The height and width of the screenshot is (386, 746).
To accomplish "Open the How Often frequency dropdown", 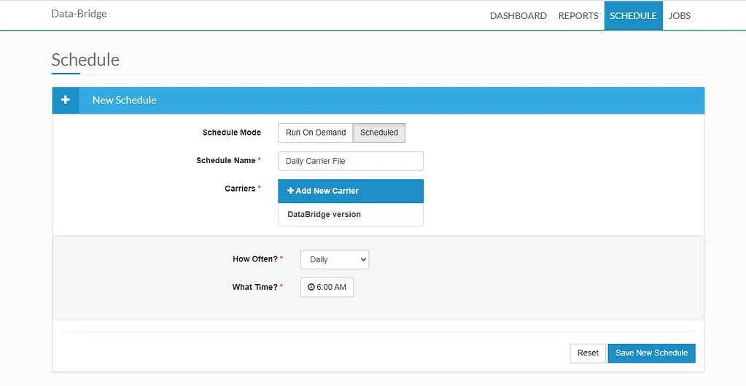I will click(335, 259).
